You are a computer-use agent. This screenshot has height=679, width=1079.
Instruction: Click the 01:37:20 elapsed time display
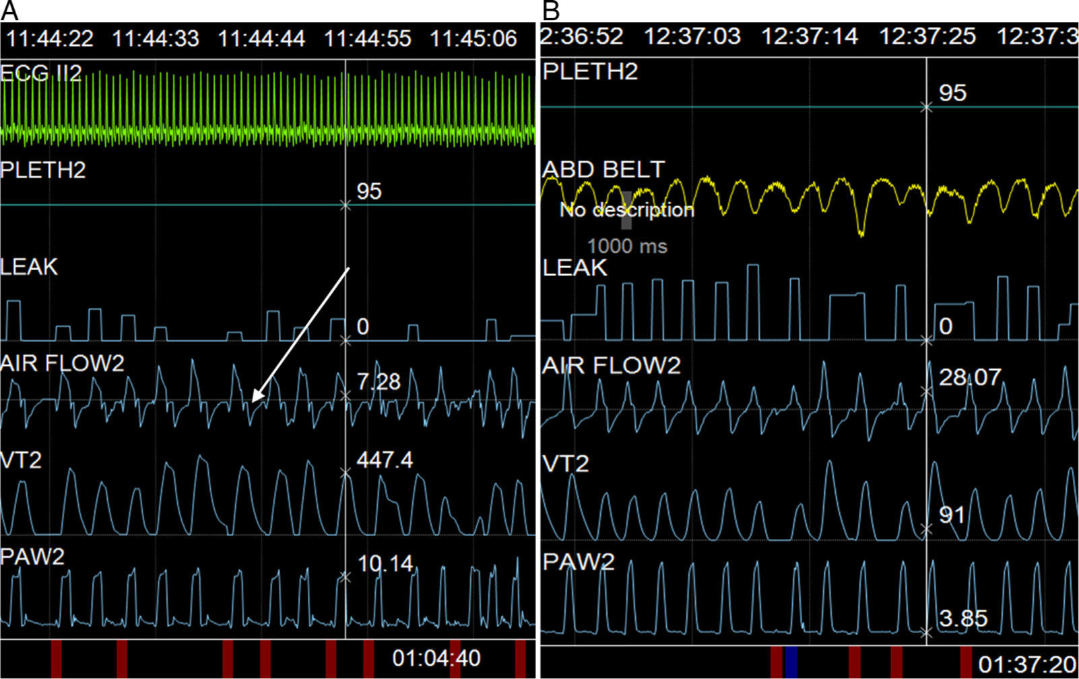1026,664
